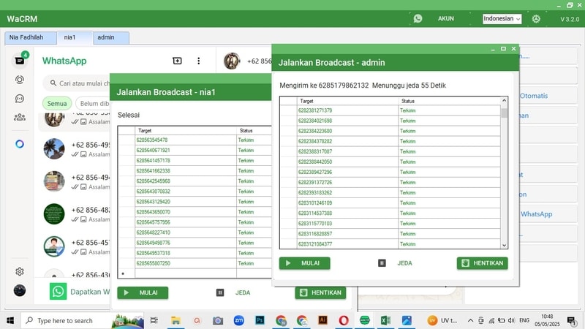The width and height of the screenshot is (585, 329).
Task: Switch to the Nia Fadhilah tab
Action: click(x=31, y=38)
